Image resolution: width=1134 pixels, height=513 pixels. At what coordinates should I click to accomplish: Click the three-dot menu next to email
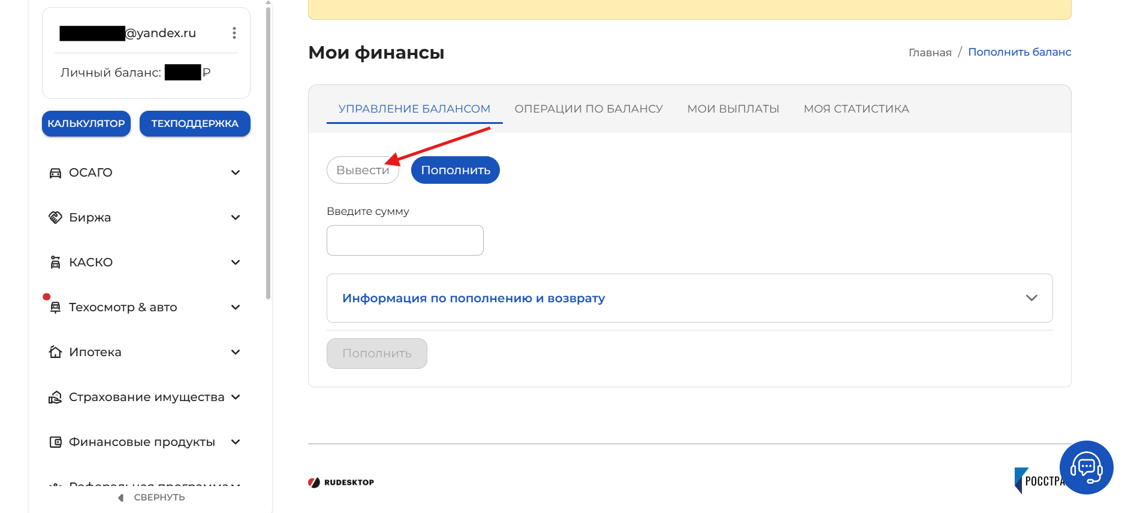coord(234,33)
